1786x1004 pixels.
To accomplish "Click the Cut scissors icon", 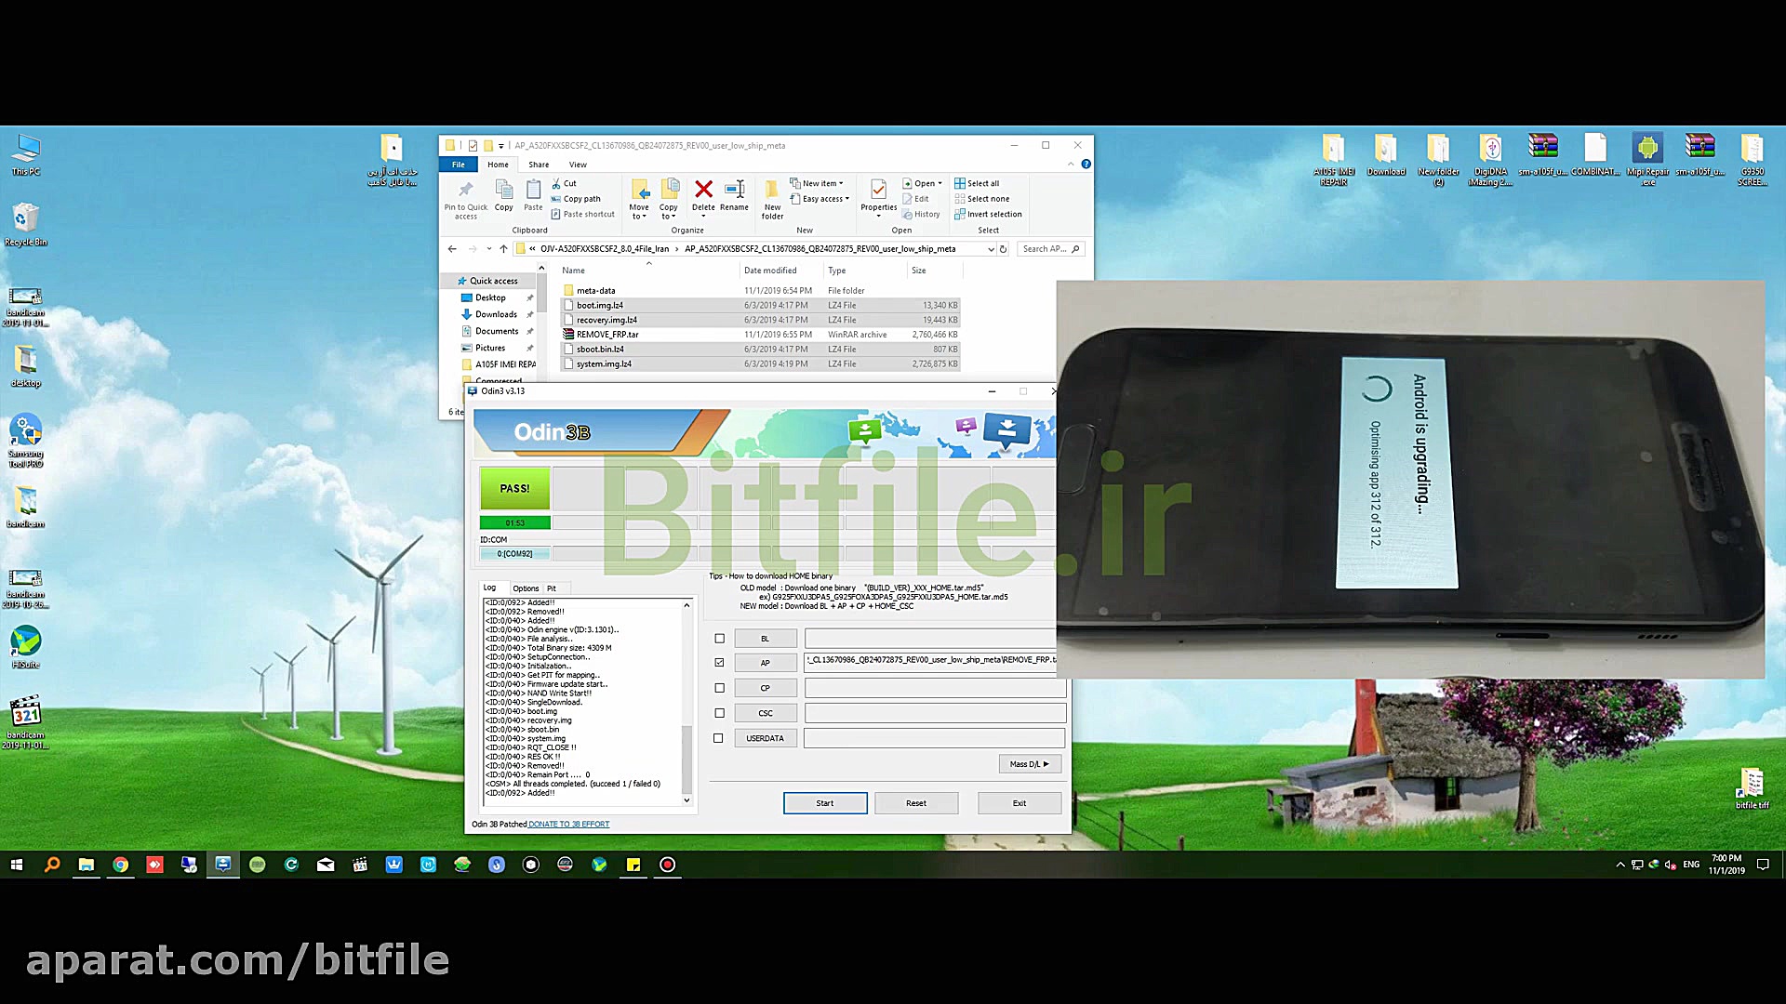I will (x=556, y=183).
